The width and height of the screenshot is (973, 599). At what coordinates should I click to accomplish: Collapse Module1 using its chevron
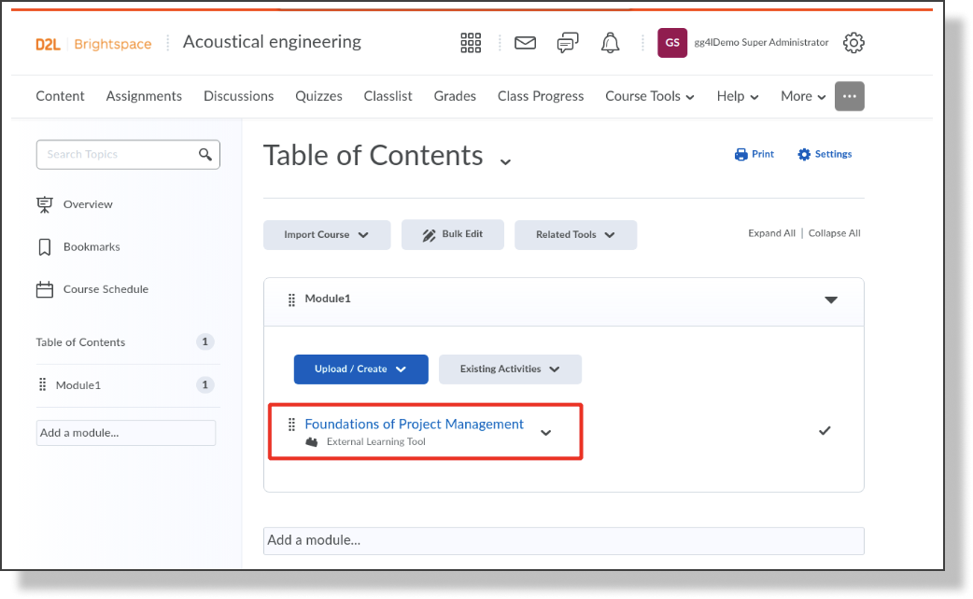[830, 301]
